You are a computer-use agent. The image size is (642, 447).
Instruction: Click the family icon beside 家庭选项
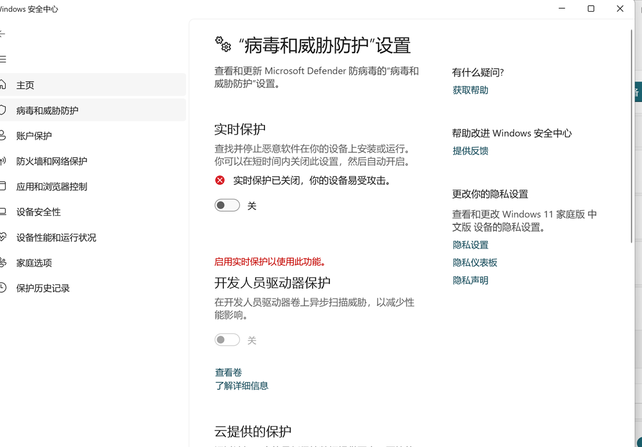point(3,263)
